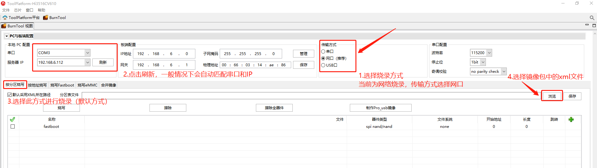The image size is (597, 168).
Task: Open the 芯片 menu
Action: coord(18,10)
